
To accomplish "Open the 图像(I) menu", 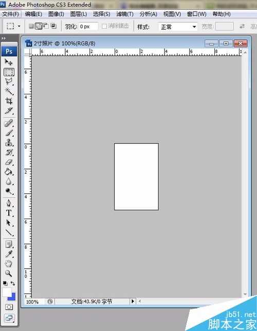I will [x=56, y=14].
